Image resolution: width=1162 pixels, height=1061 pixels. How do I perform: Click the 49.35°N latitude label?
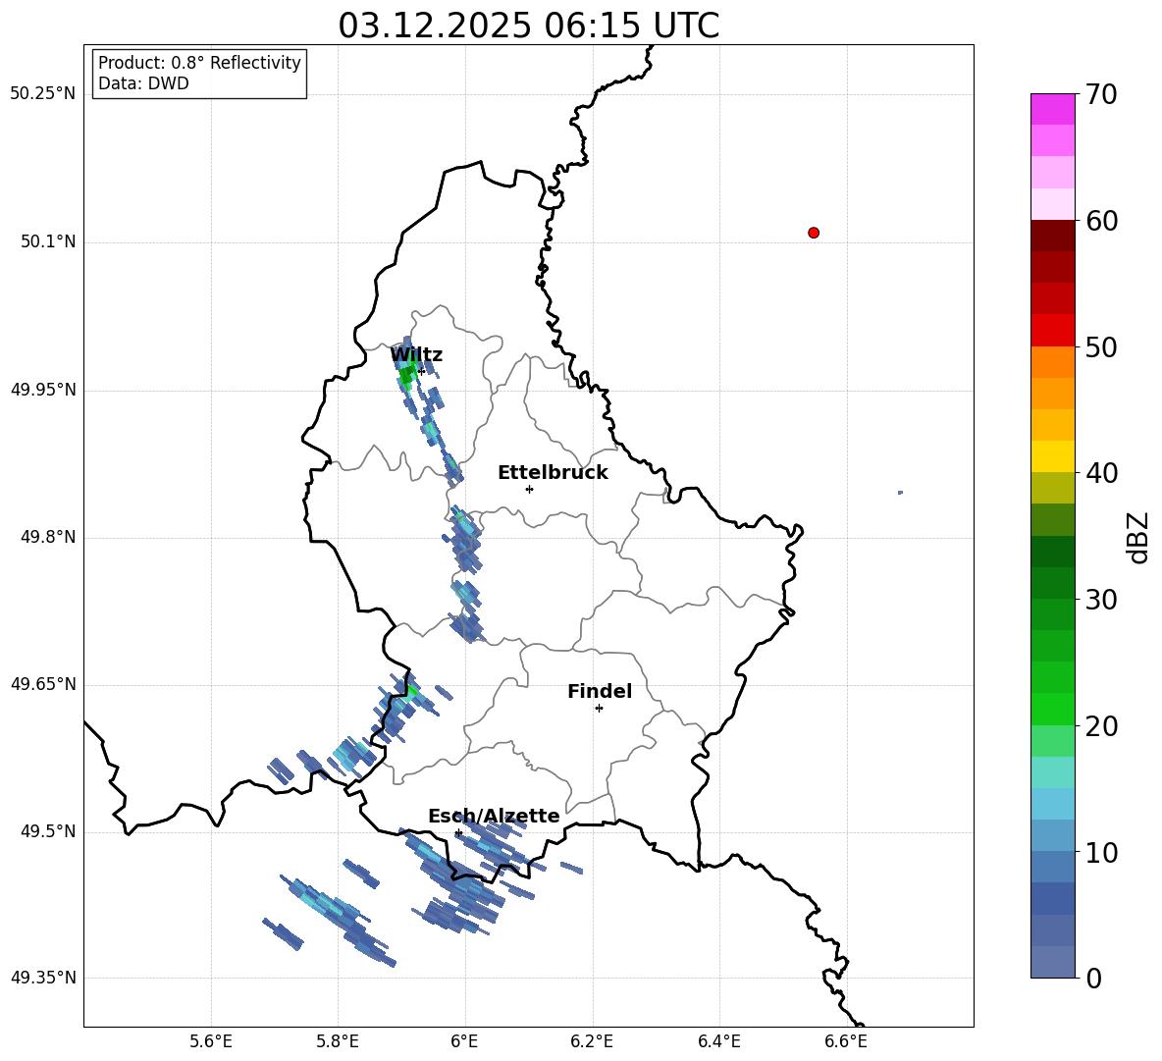click(x=43, y=978)
